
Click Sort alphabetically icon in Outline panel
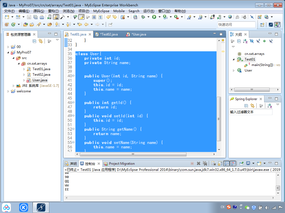tap(245, 41)
